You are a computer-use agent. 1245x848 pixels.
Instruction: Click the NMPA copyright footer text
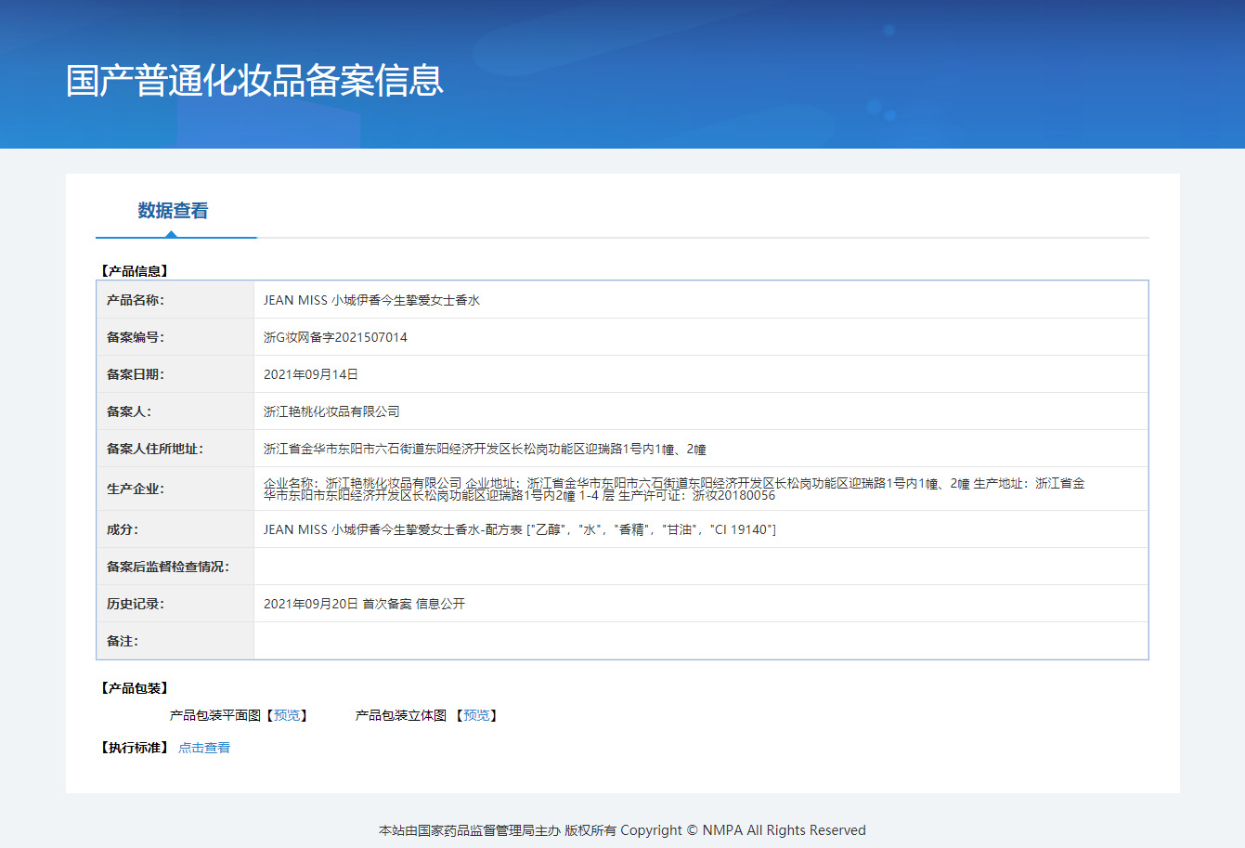pos(622,830)
